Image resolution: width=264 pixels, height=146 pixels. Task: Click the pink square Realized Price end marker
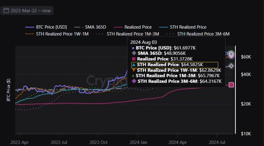click(x=231, y=85)
